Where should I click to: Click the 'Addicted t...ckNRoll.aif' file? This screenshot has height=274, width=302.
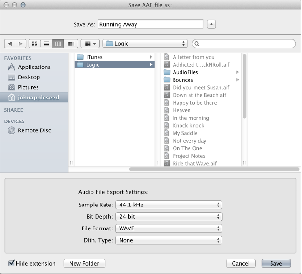pos(201,65)
